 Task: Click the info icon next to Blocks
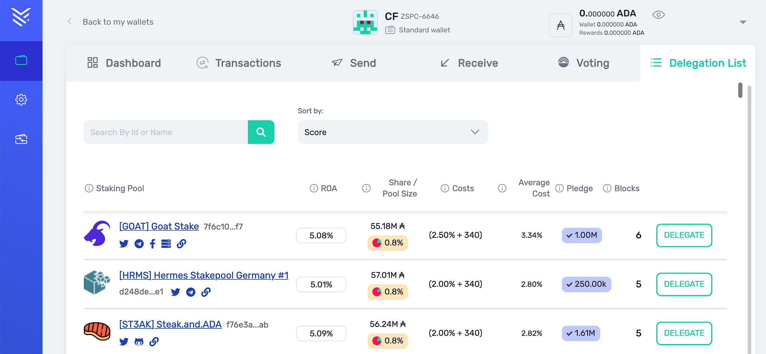coord(607,188)
